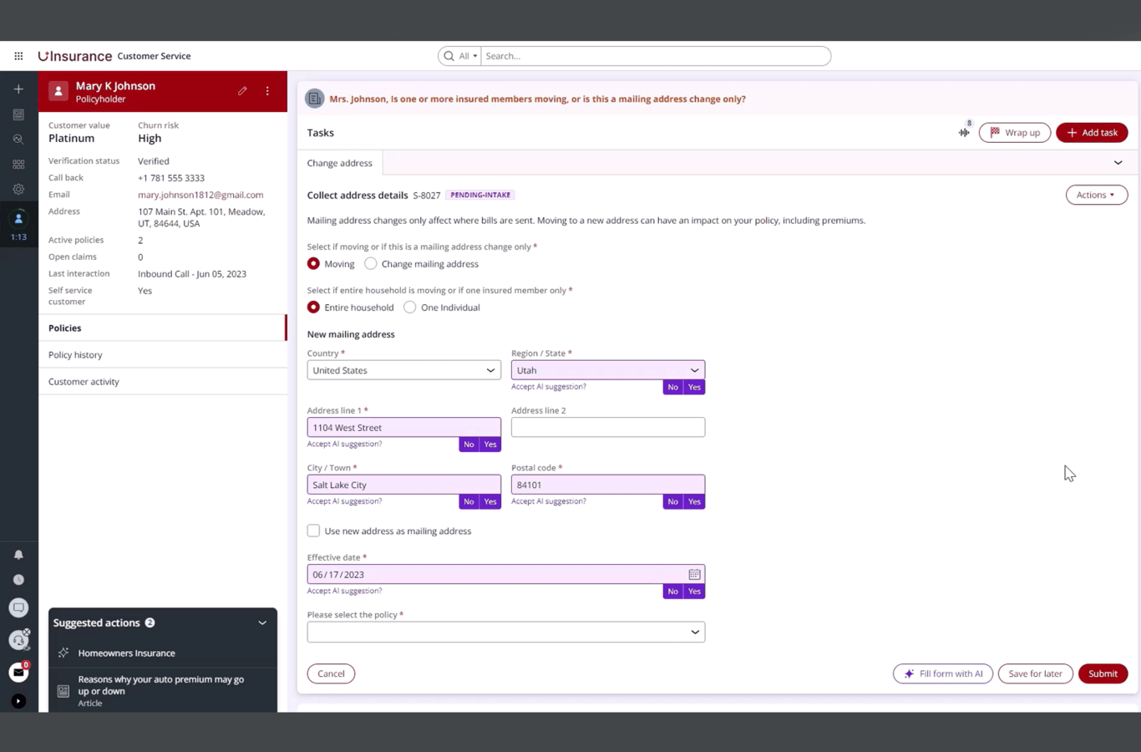Click the edit pencil next to Mary K Johnson
This screenshot has width=1141, height=752.
(x=242, y=91)
